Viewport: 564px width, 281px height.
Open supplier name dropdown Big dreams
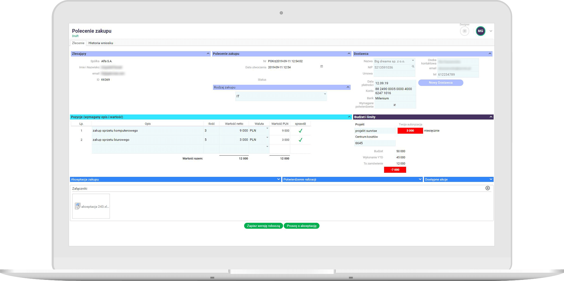point(413,61)
